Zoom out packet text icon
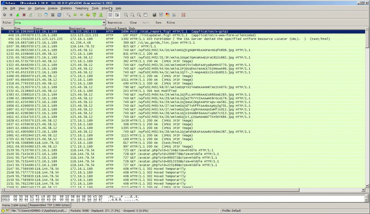This screenshot has width=370, height=214. coord(132,15)
